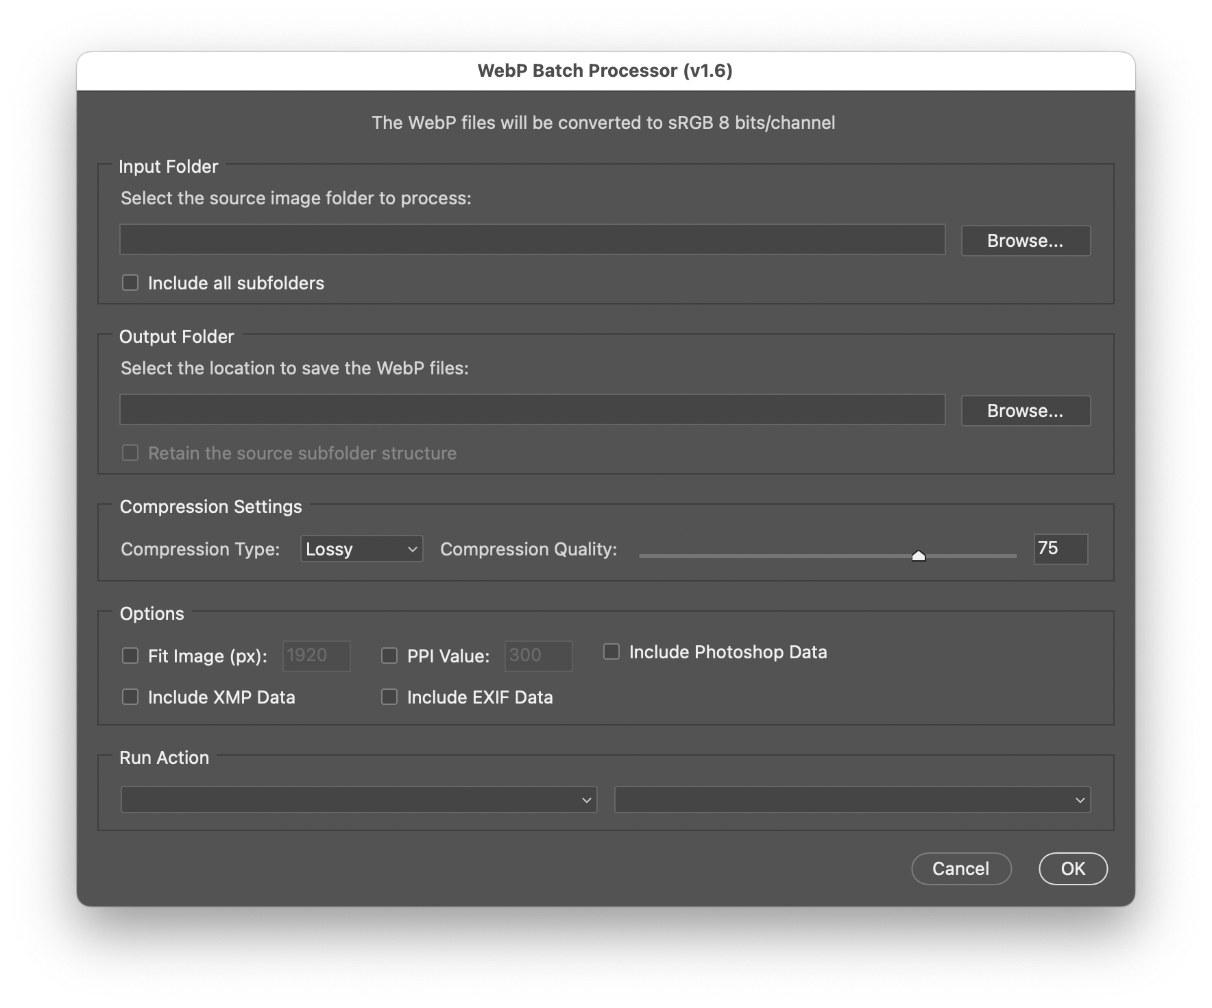1212x1008 pixels.
Task: Open the right Run Action dropdown
Action: point(852,800)
